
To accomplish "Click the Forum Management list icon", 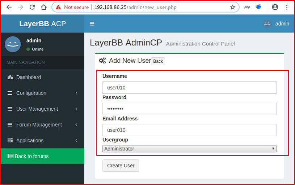I will (10, 125).
